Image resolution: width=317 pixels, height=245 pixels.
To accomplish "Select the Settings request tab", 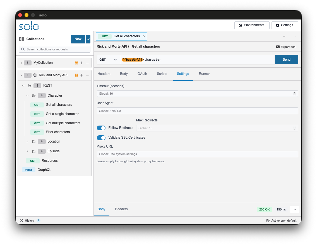I will (x=183, y=74).
